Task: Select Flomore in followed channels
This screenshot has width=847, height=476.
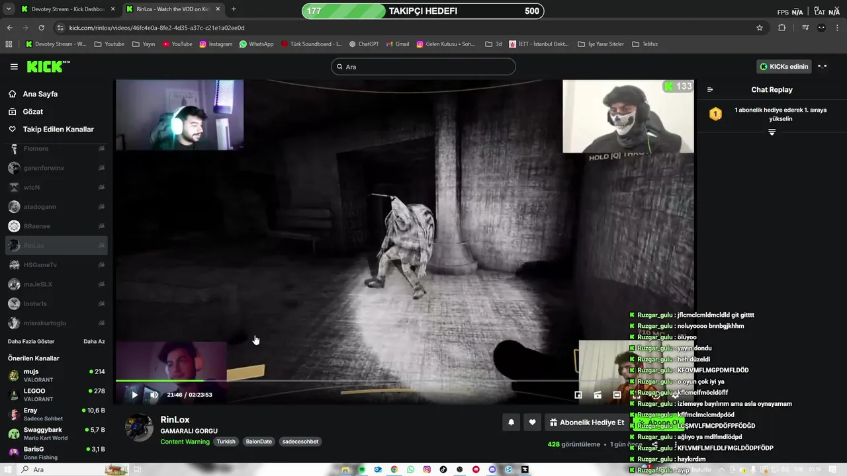Action: click(x=57, y=149)
